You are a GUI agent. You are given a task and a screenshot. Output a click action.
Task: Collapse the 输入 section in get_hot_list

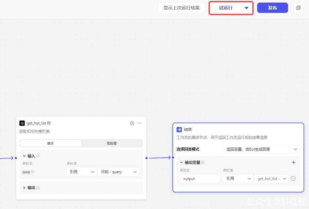[x=24, y=156]
